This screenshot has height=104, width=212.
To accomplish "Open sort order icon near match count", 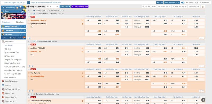I will click(x=203, y=6).
